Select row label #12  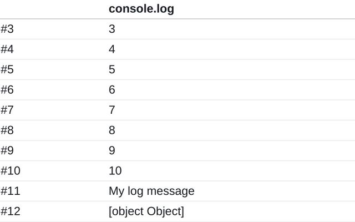[x=11, y=211]
